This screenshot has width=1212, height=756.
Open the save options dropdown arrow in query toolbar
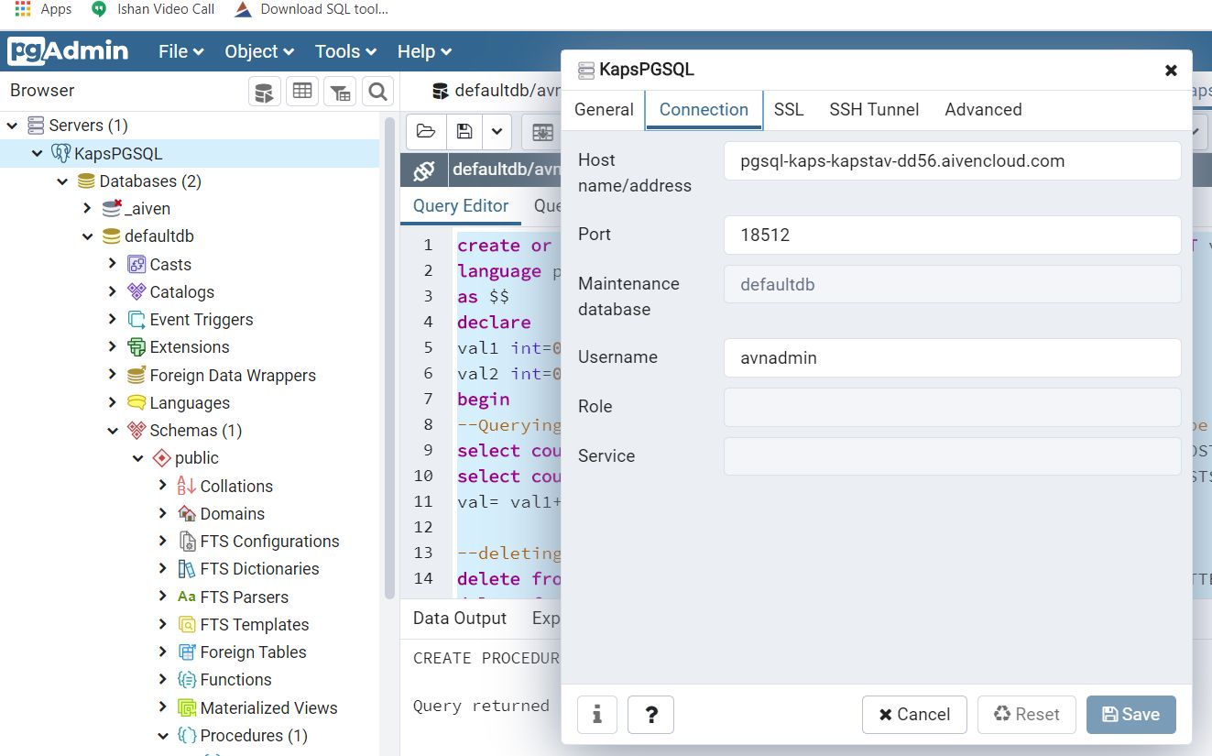click(x=497, y=132)
